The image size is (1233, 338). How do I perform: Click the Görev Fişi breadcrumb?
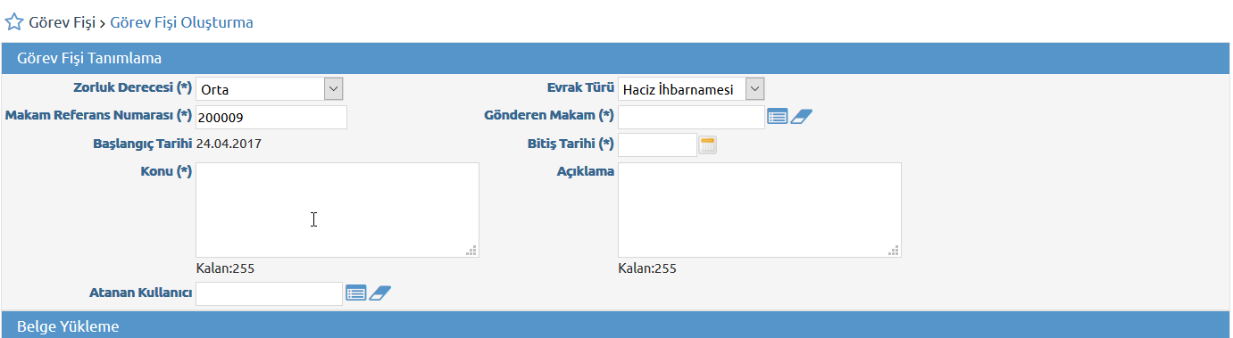[62, 22]
